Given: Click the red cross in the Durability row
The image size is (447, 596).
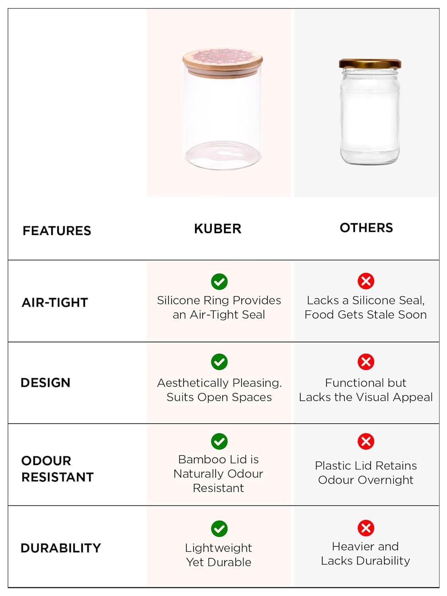Looking at the screenshot, I should click(366, 528).
